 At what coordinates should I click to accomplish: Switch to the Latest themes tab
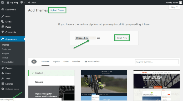[x=66, y=62]
